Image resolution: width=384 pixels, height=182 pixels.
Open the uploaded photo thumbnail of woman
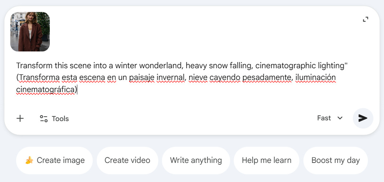(x=30, y=32)
